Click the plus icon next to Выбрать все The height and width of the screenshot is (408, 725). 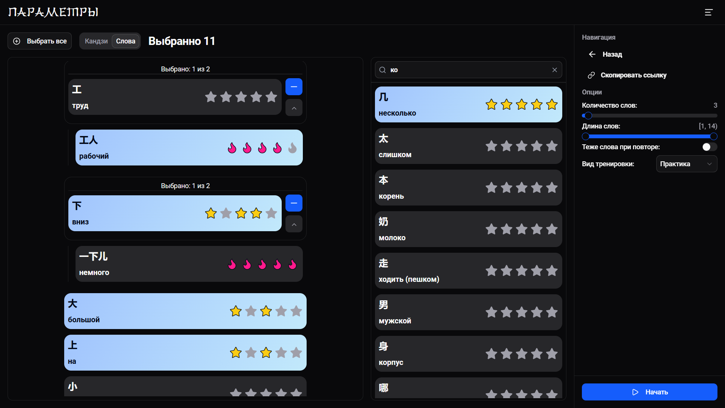pos(17,41)
